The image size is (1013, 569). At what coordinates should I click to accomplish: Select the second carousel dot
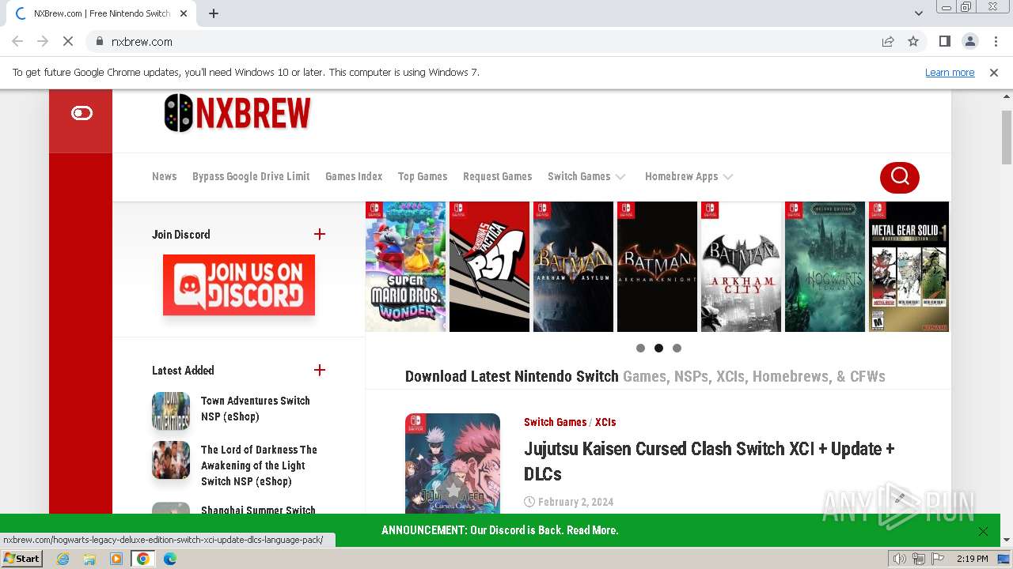[x=658, y=348]
